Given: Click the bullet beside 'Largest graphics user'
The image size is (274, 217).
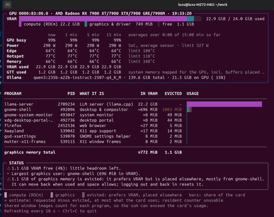Looking at the screenshot, I should pyautogui.click(x=8, y=174).
